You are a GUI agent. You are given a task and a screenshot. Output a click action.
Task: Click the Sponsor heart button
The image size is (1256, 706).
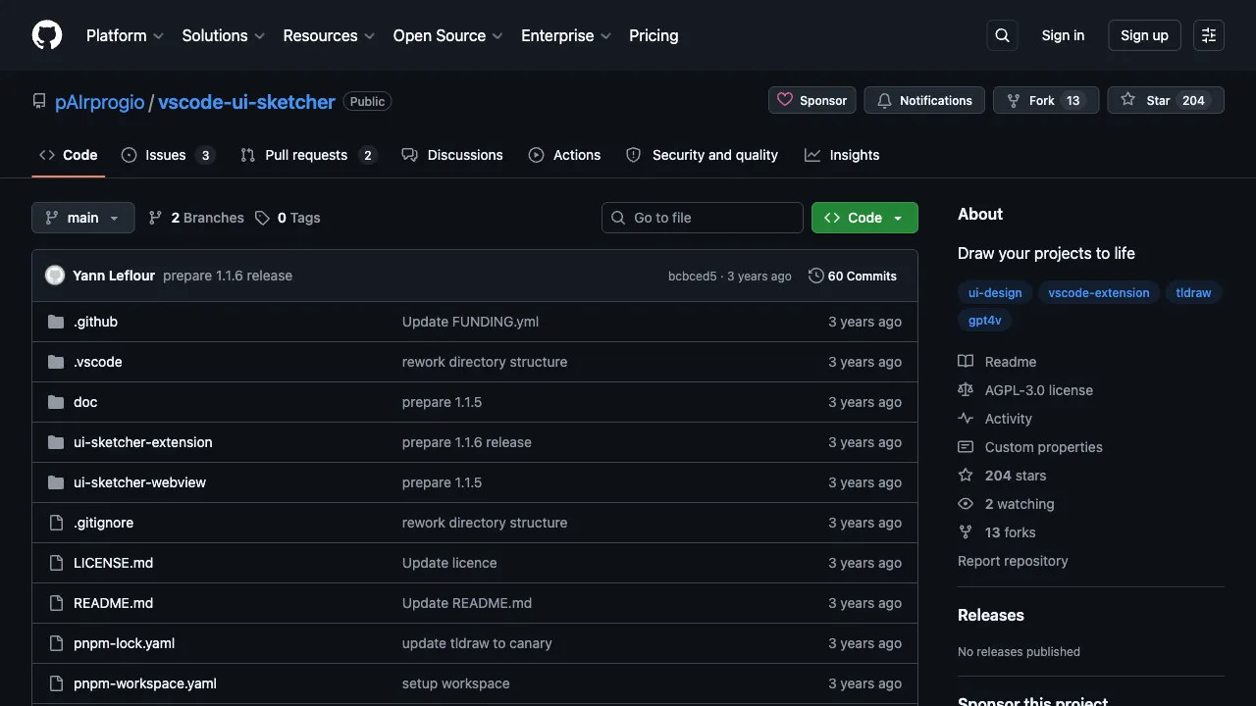(x=812, y=100)
